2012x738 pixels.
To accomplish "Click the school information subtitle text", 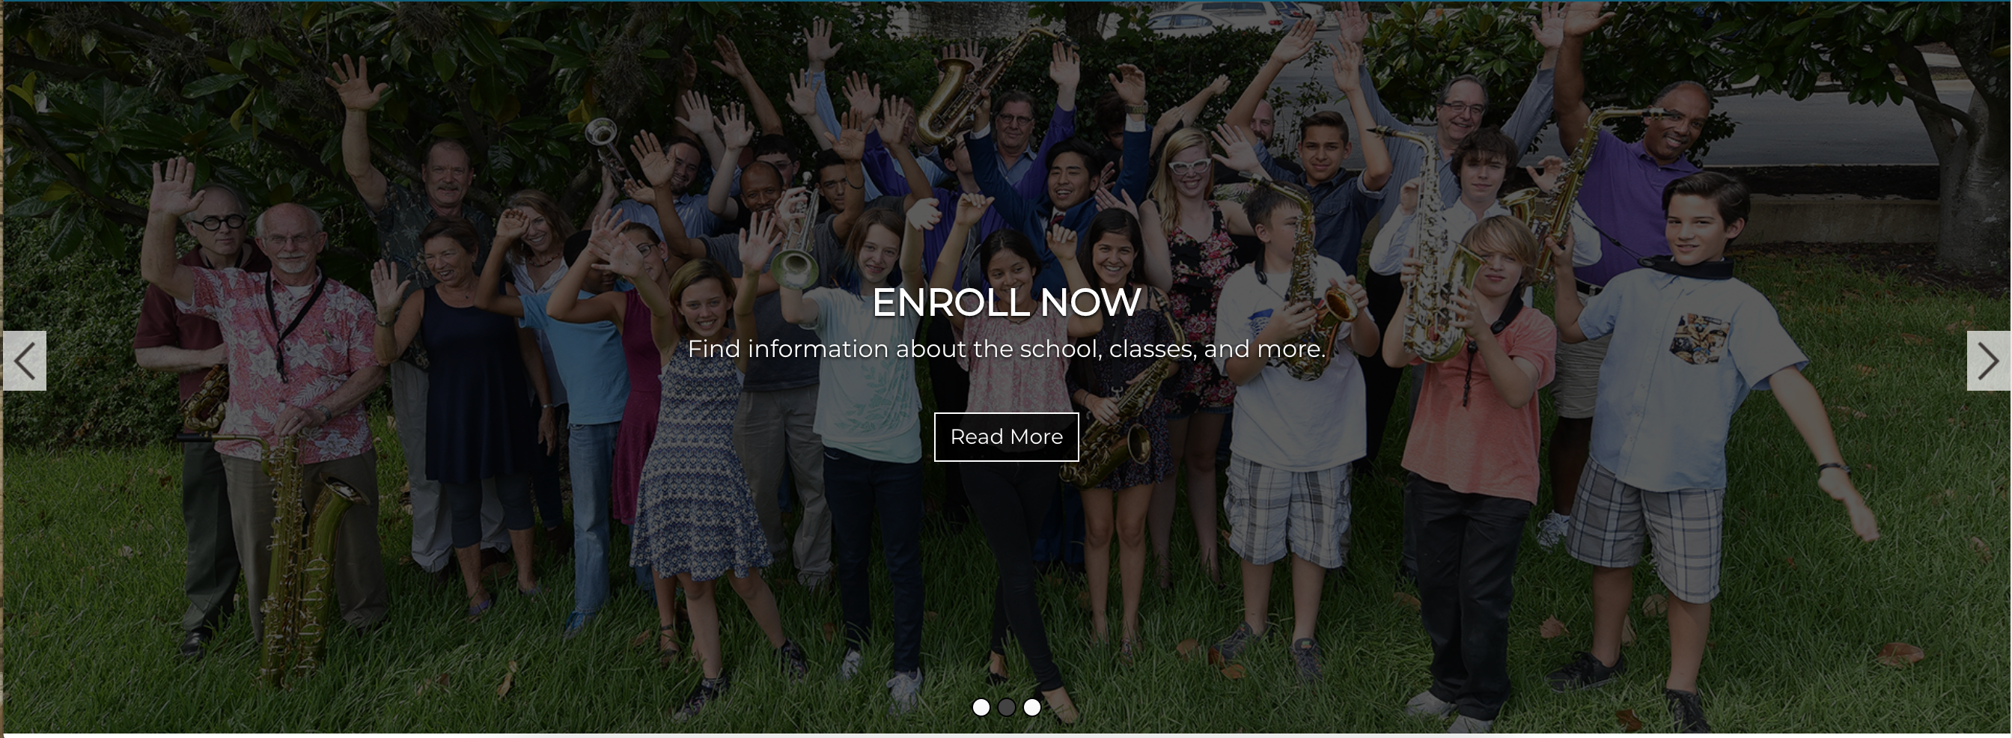I will (x=1006, y=349).
